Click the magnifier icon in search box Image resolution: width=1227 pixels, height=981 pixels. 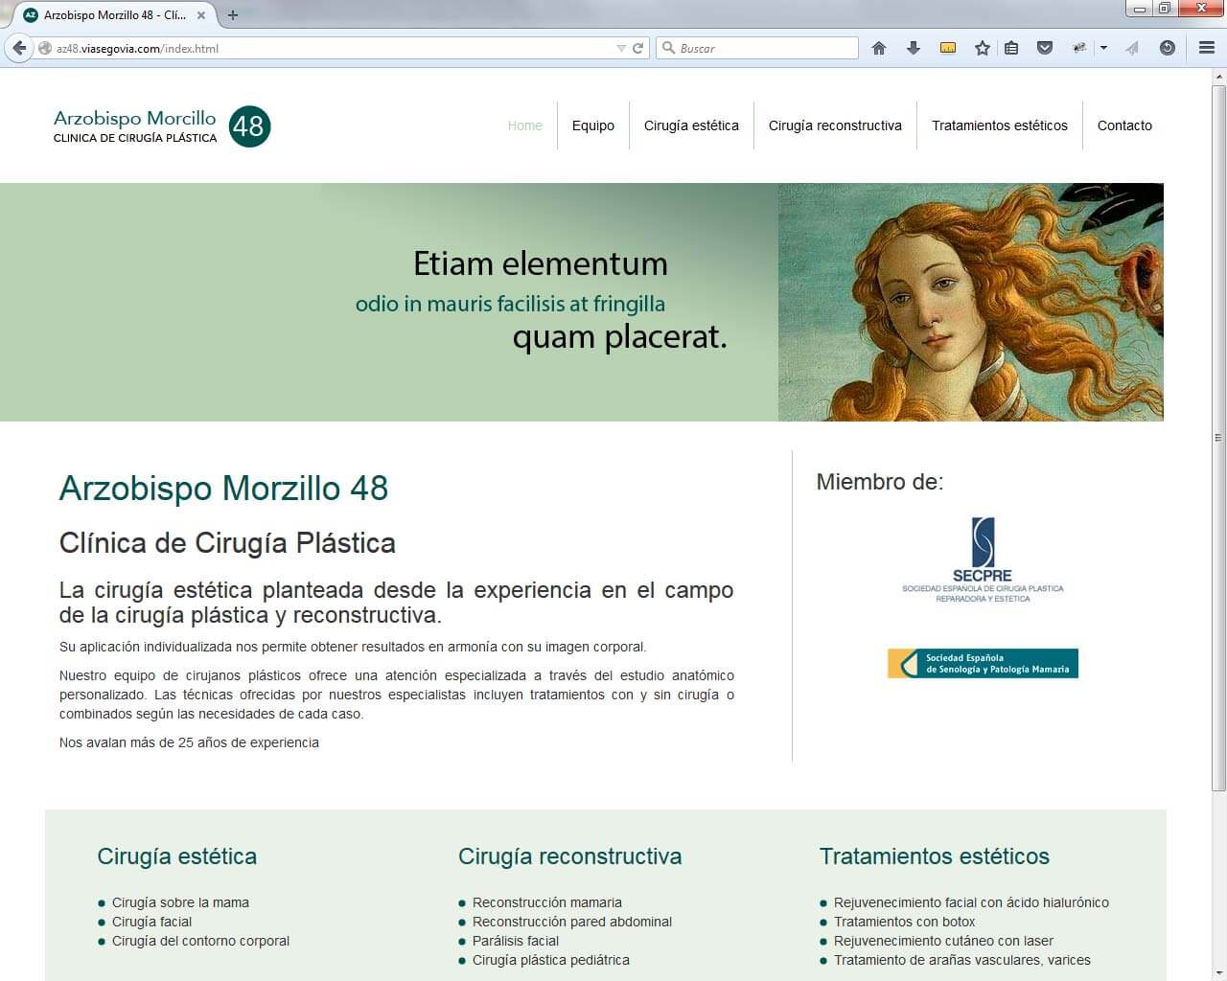coord(668,48)
